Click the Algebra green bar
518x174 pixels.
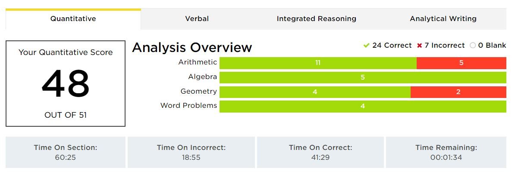(x=362, y=77)
